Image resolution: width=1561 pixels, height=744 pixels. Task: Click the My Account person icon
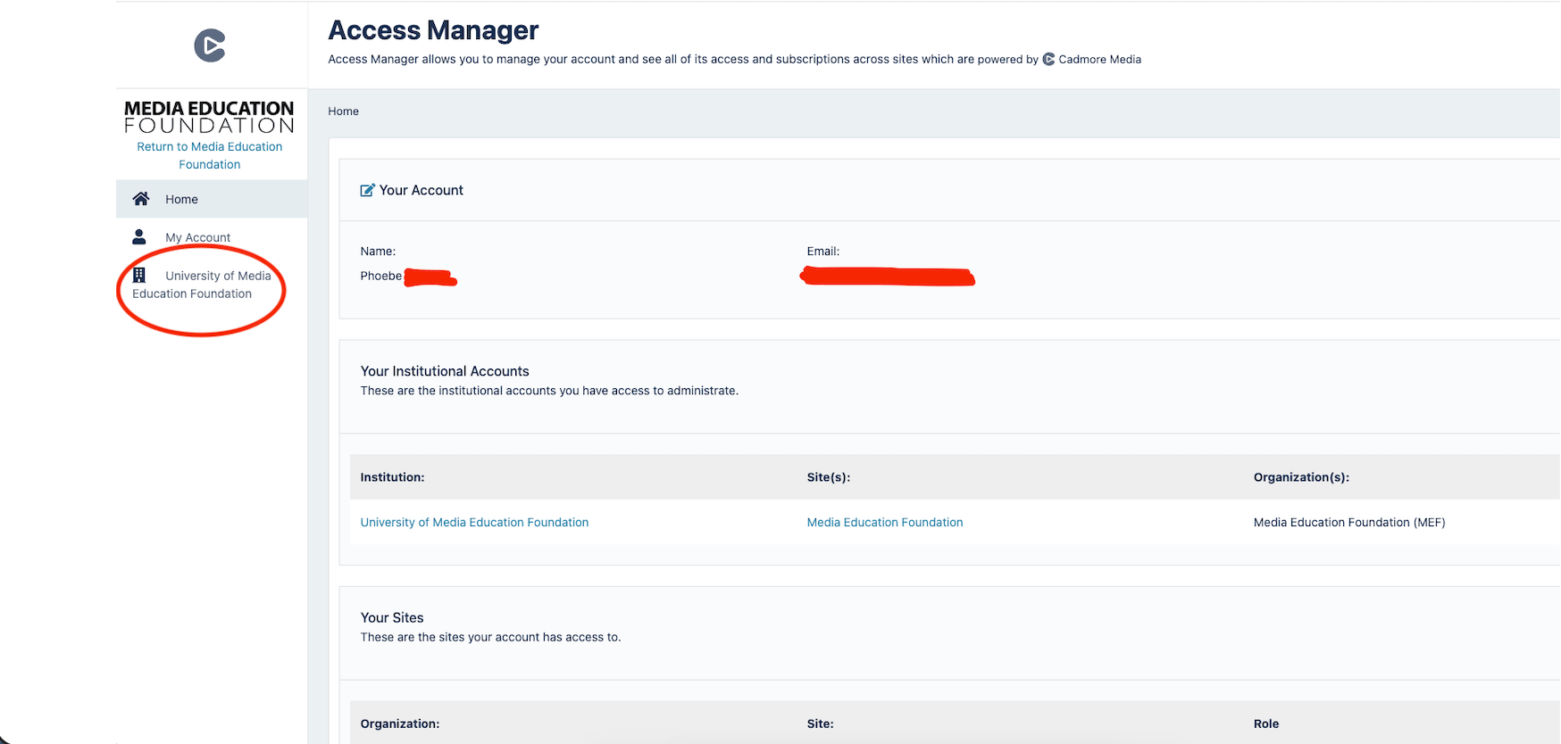point(139,236)
